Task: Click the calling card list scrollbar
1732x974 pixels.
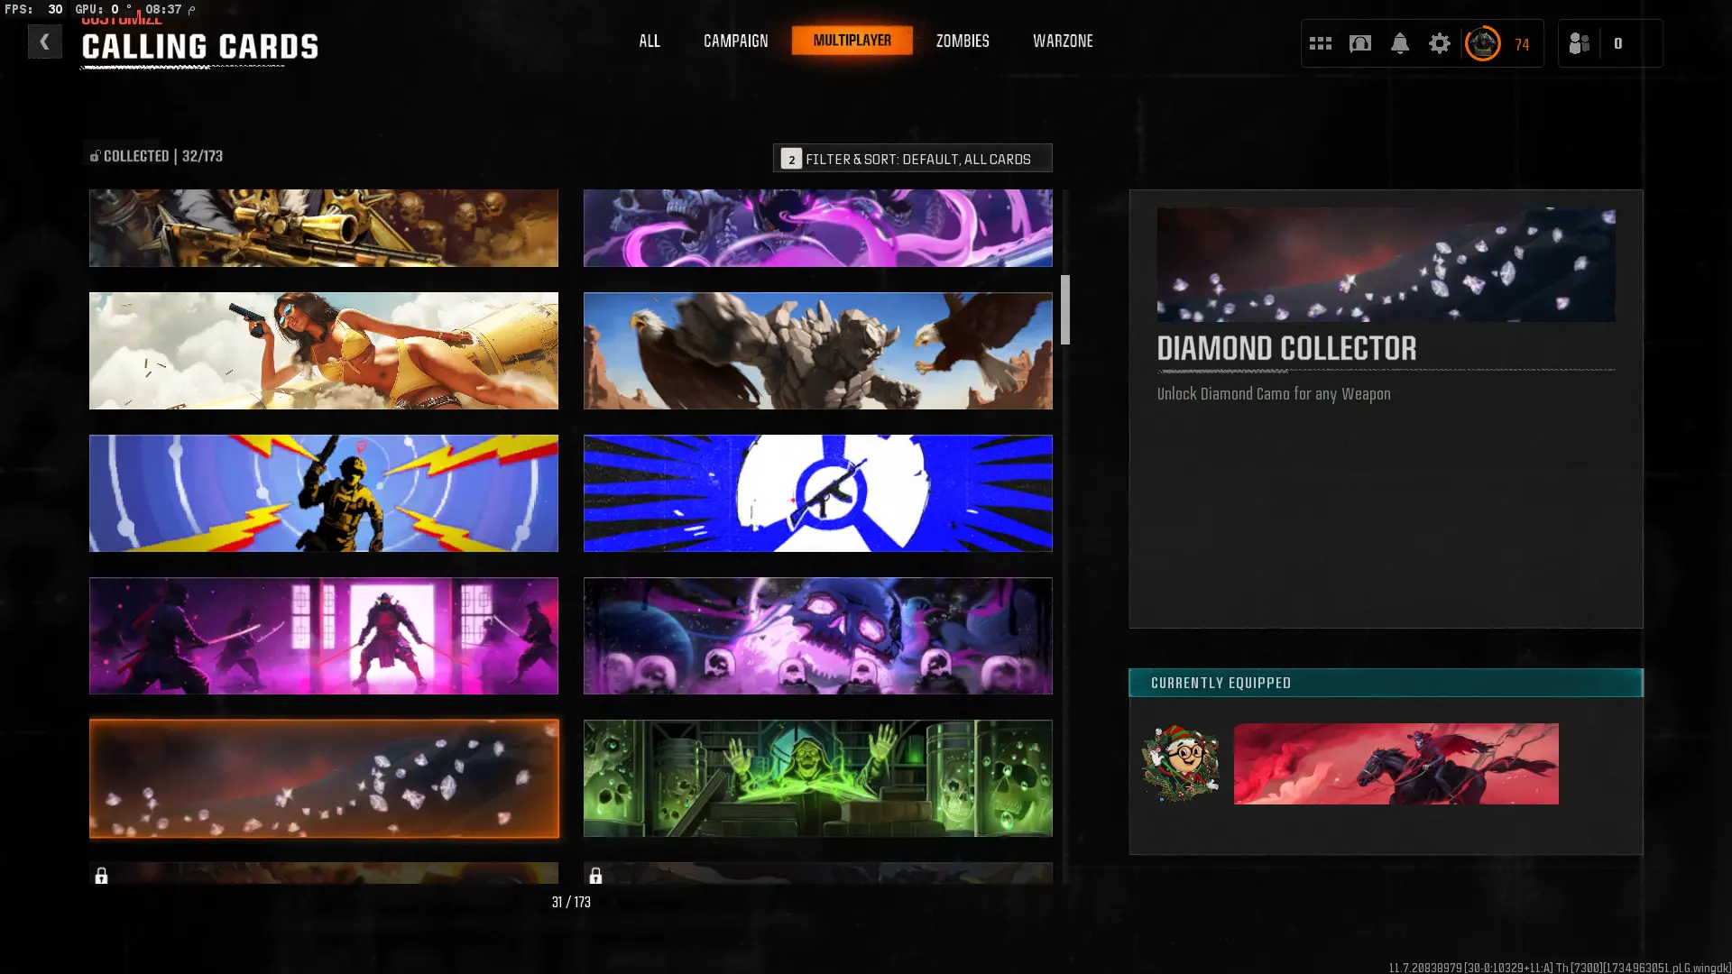Action: coord(1065,309)
